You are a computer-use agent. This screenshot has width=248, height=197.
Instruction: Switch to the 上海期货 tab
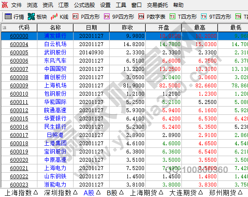[144, 193]
